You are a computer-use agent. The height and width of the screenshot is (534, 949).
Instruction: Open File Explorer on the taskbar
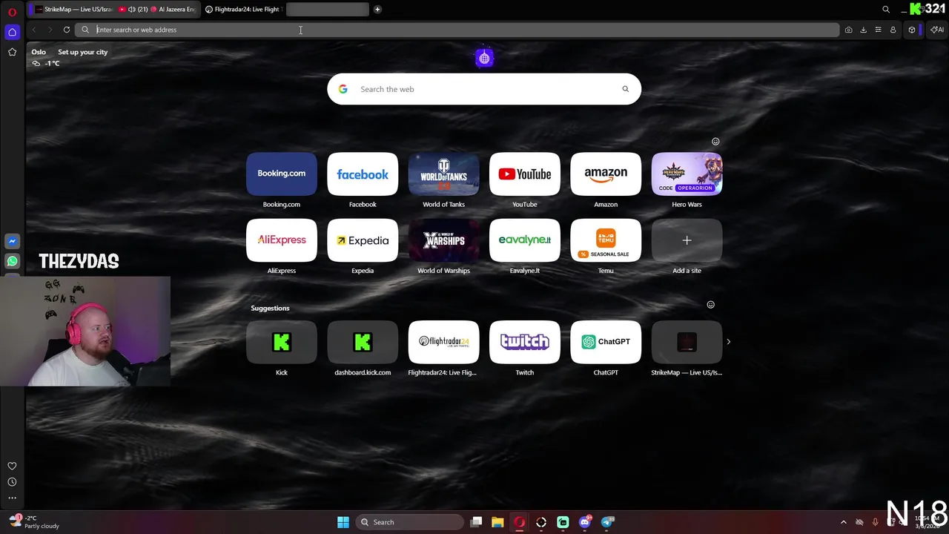[497, 522]
